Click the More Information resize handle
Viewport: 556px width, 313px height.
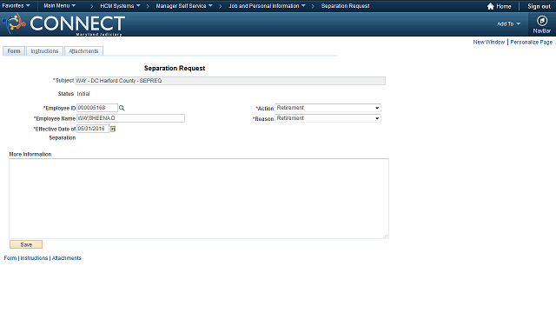pos(386,236)
